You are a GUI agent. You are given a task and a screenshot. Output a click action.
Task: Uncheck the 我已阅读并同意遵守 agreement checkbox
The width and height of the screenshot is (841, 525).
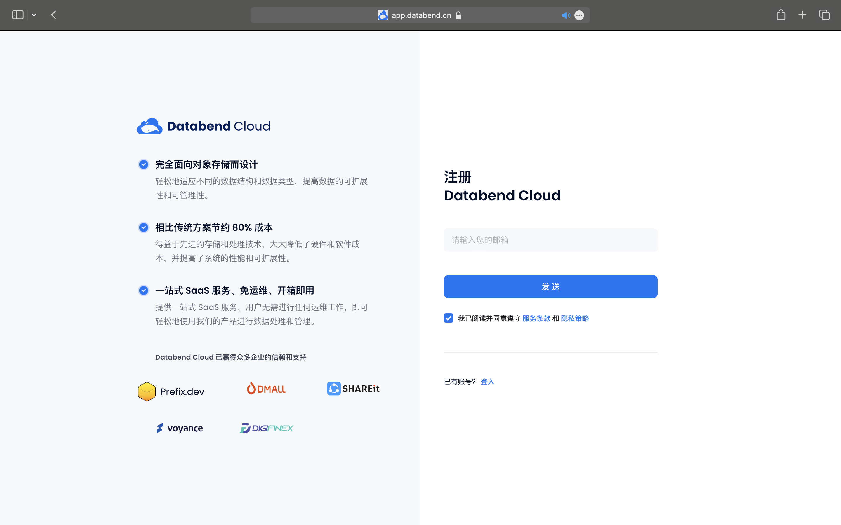448,318
